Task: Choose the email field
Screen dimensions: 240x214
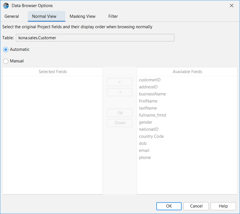Action: coord(187,150)
